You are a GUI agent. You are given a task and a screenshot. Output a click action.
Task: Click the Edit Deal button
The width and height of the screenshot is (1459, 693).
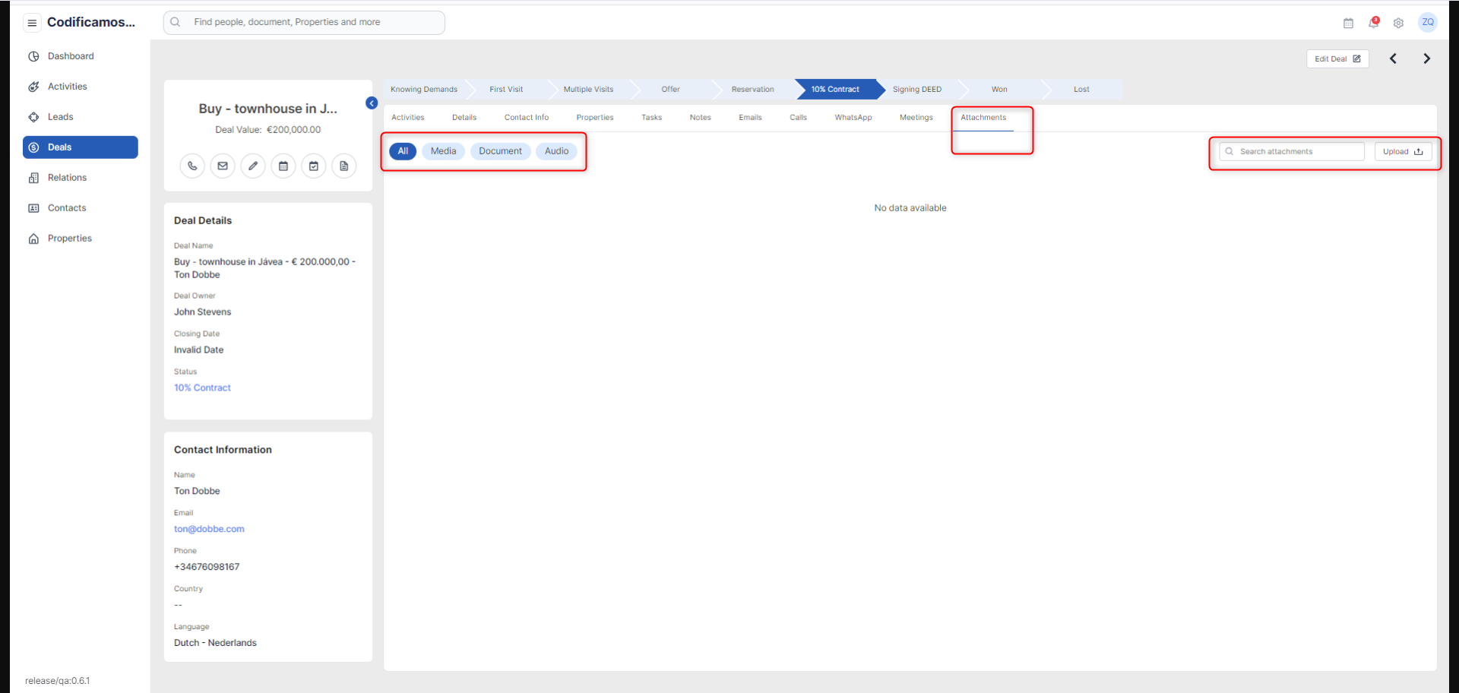[x=1337, y=59]
